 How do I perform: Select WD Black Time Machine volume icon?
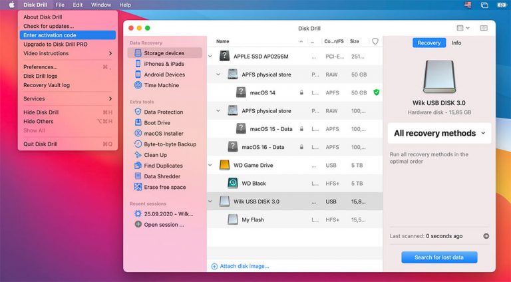tap(233, 184)
